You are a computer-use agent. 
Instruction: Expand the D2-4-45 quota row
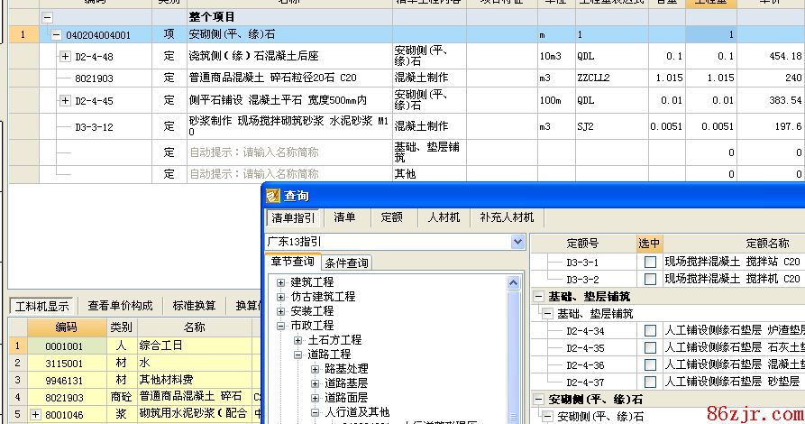point(65,100)
